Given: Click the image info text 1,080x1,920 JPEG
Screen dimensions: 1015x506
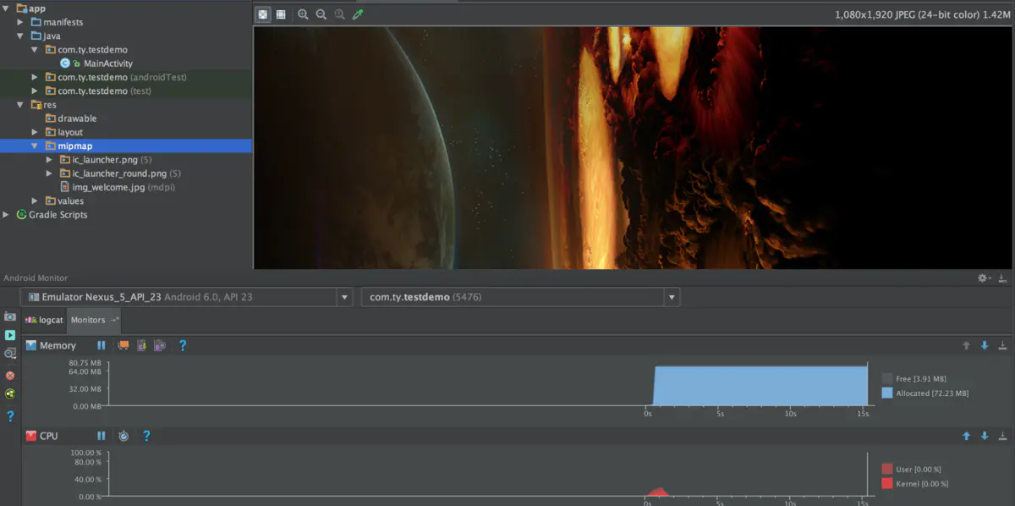Looking at the screenshot, I should 921,14.
